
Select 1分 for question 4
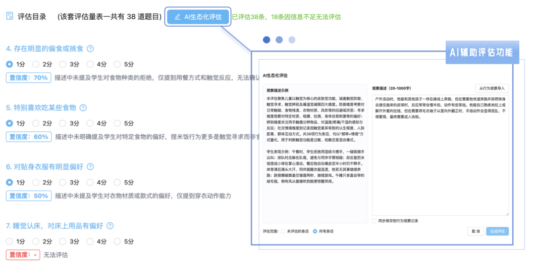coord(9,64)
